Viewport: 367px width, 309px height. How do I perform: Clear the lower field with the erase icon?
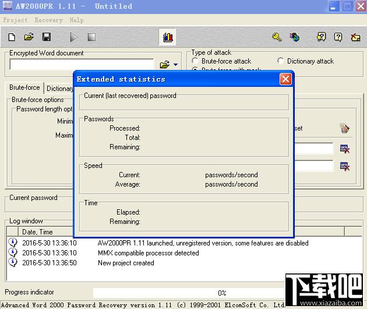pos(344,166)
